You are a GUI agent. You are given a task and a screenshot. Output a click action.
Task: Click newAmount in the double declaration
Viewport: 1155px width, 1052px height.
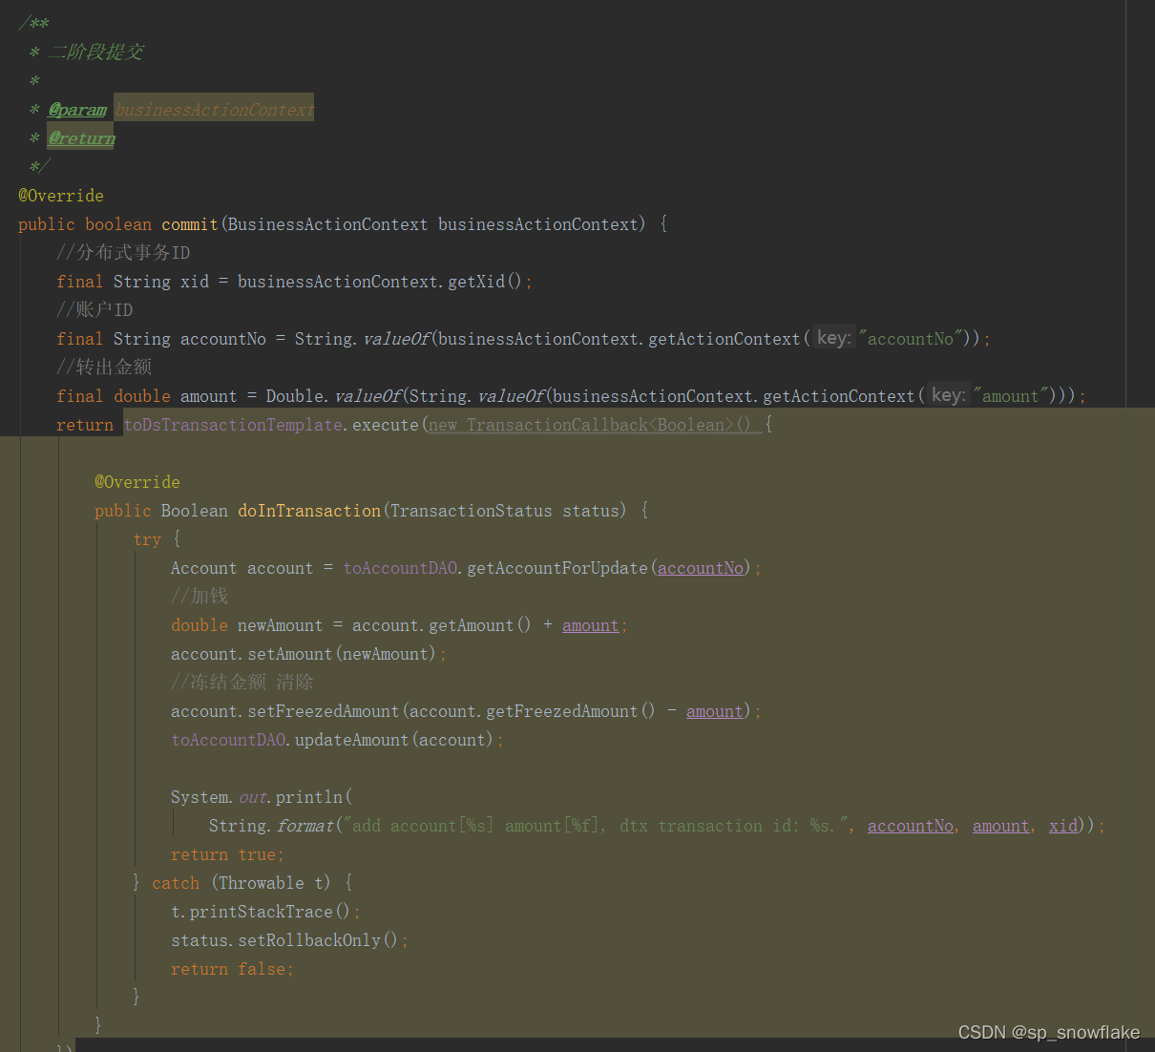click(281, 625)
